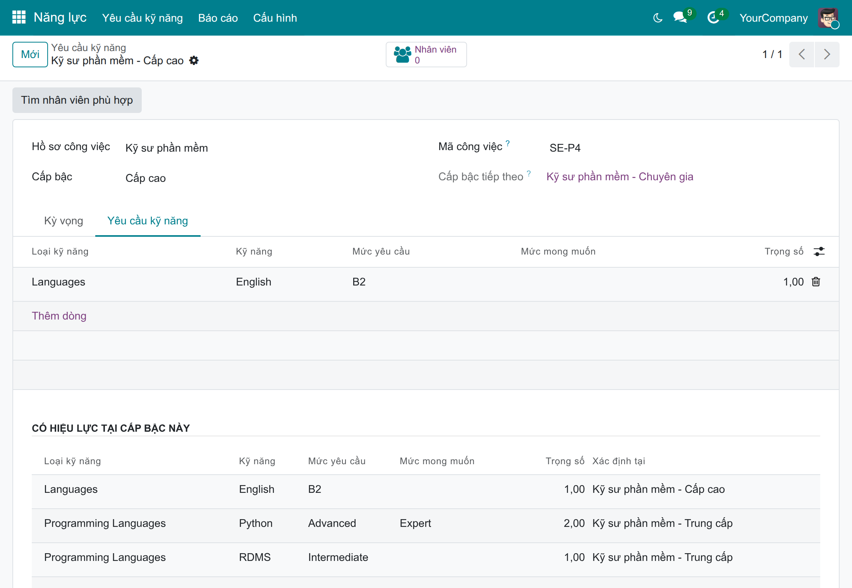The image size is (852, 588).
Task: Click Thêm dòng to add line
Action: (x=59, y=316)
